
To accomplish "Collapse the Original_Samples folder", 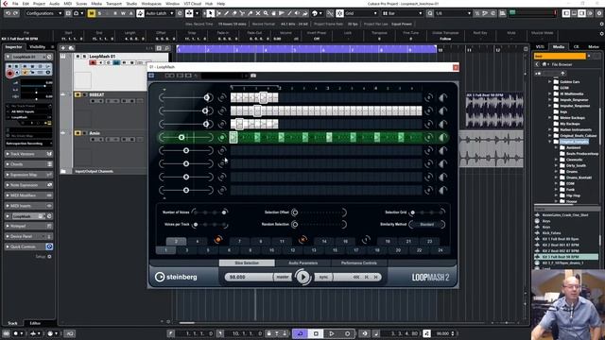I will pos(549,142).
